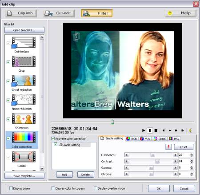200x195 pixels.
Task: Toggle the Color correction filter checkbox
Action: [x=8, y=138]
